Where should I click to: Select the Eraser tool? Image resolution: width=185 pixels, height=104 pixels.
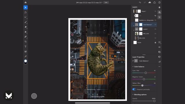point(25,27)
